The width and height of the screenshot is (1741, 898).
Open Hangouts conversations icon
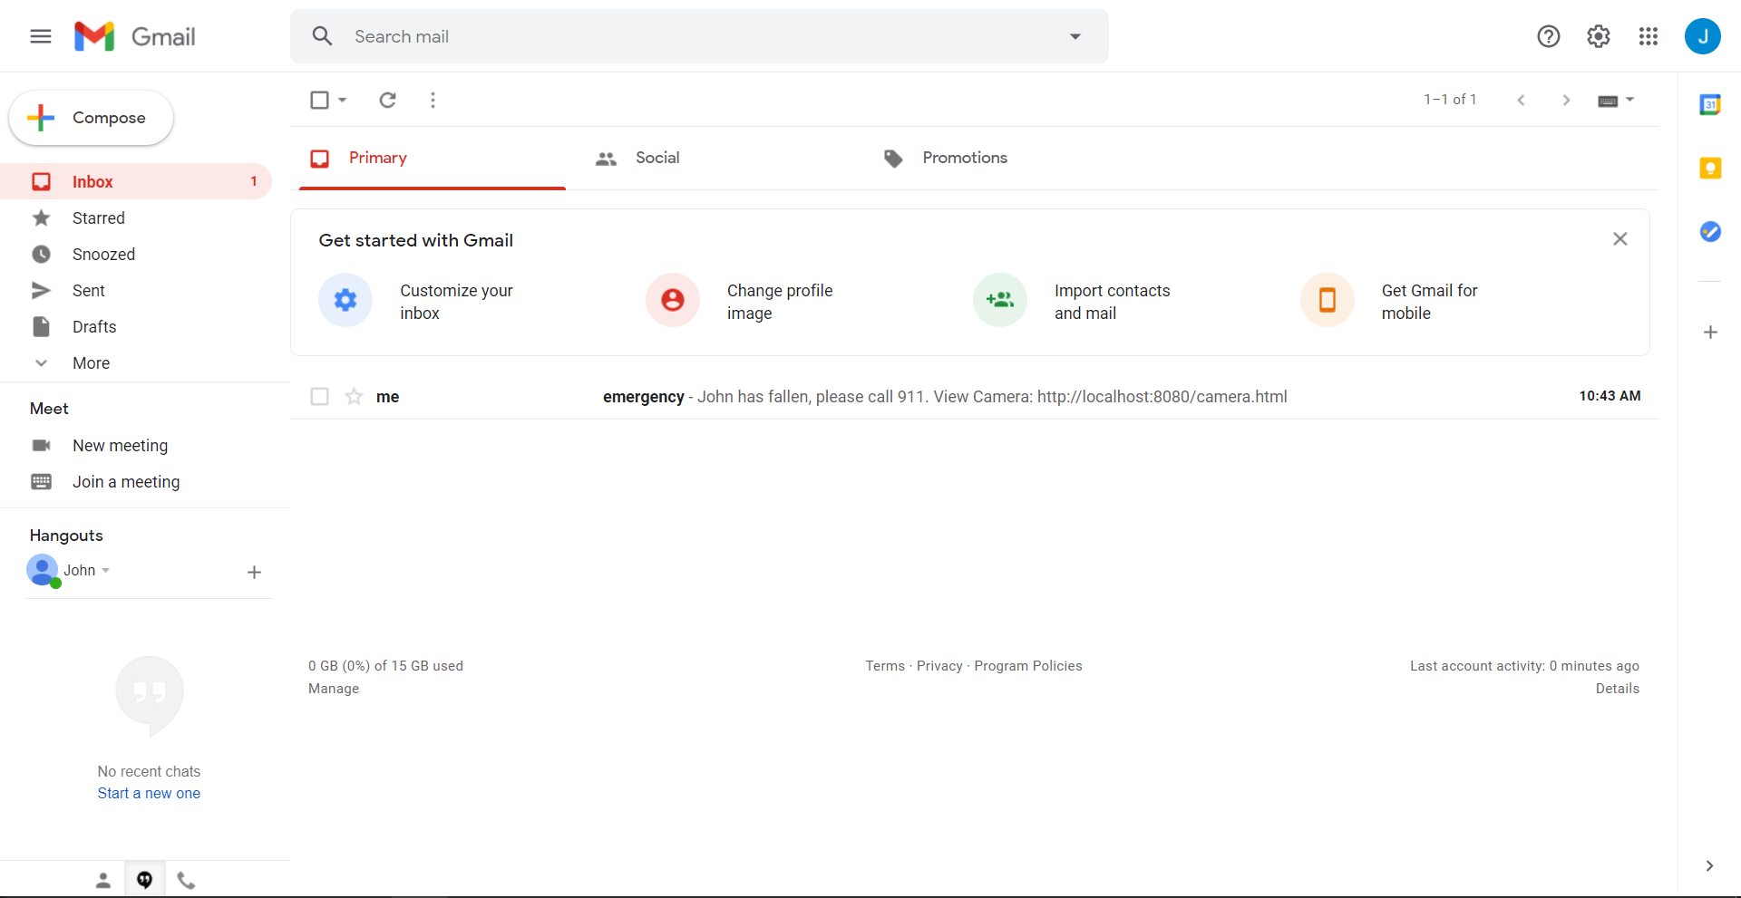144,880
